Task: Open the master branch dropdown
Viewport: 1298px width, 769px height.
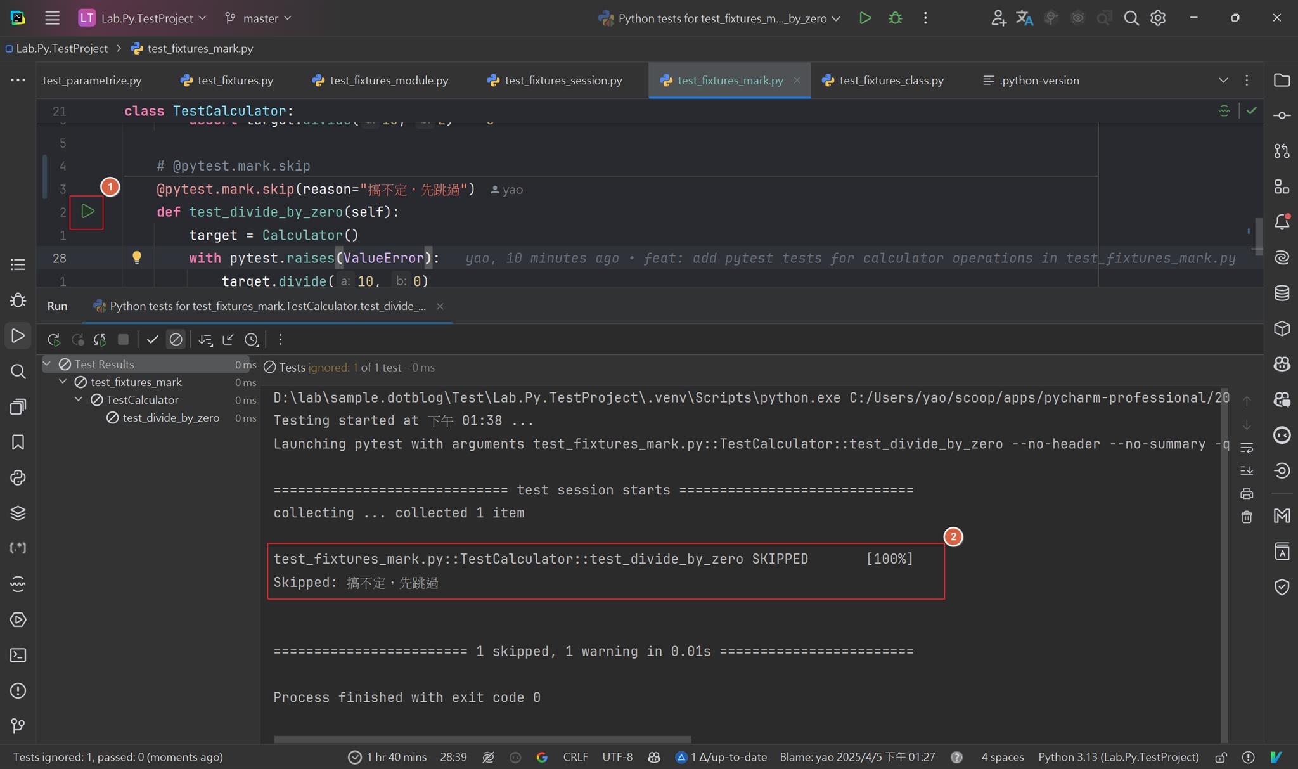Action: (259, 18)
